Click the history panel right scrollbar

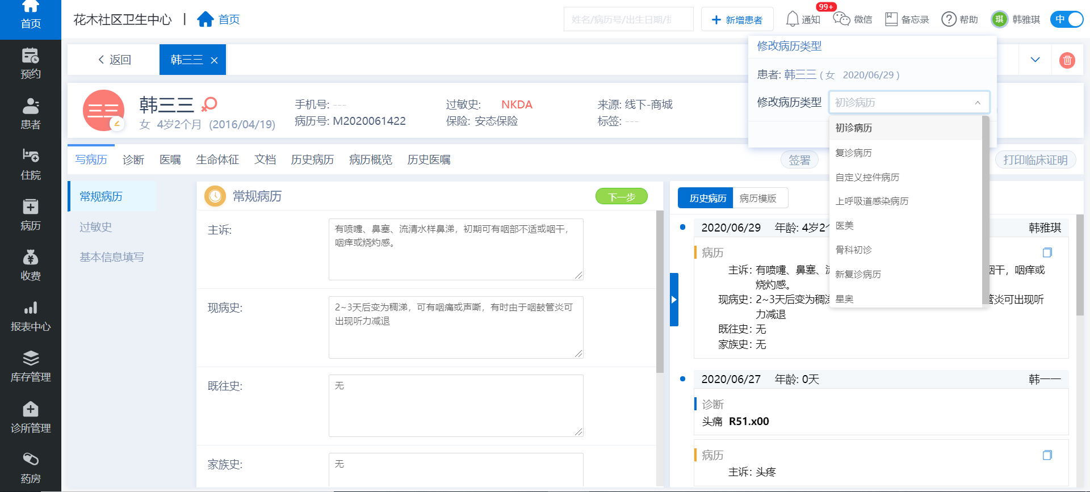click(x=1080, y=264)
